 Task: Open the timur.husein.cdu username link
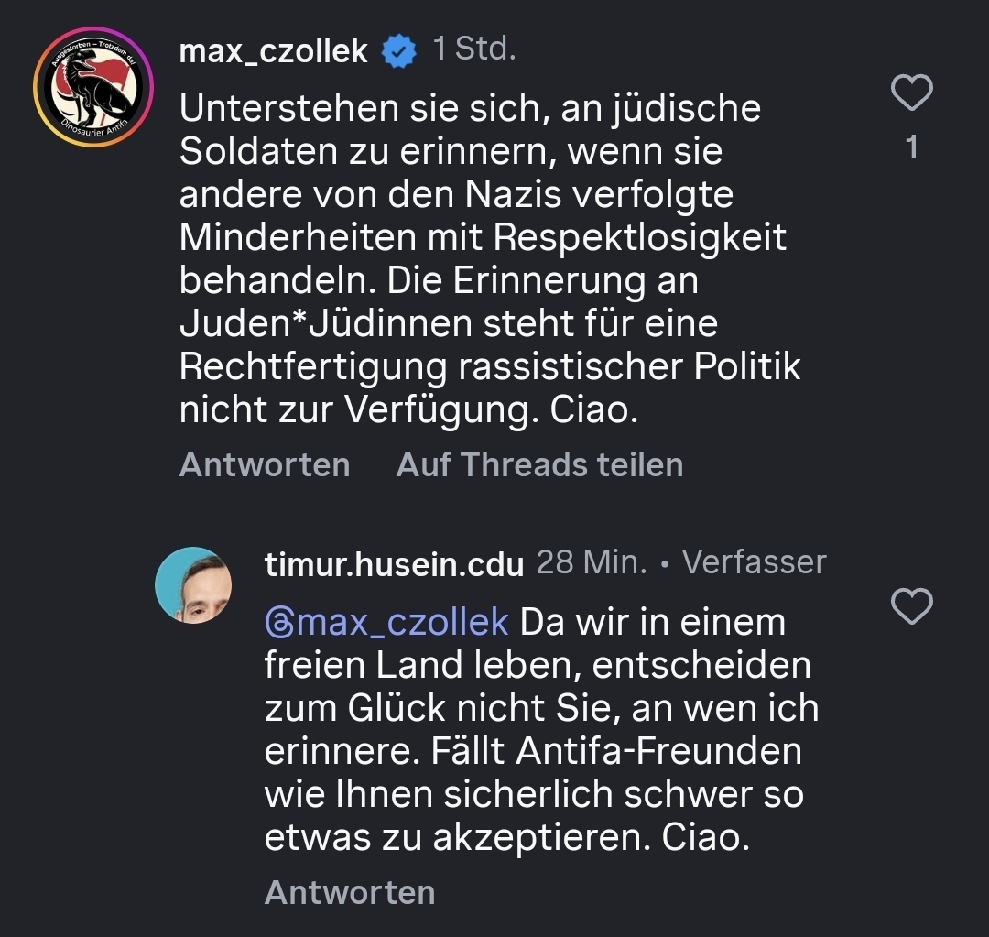pos(394,563)
